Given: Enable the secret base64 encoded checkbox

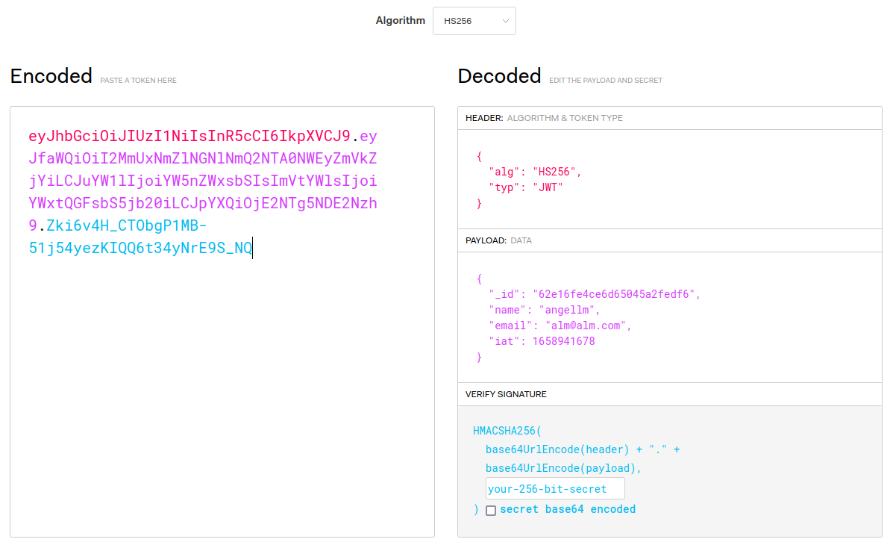Looking at the screenshot, I should pyautogui.click(x=490, y=511).
